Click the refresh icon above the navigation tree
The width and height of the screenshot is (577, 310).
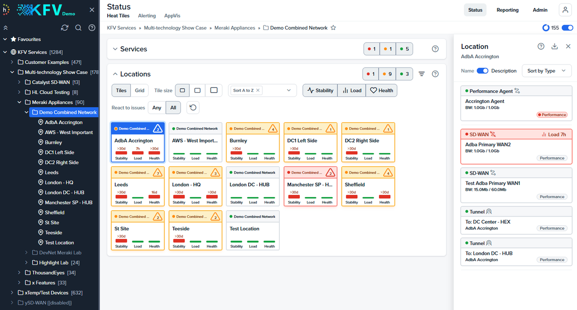[x=65, y=28]
